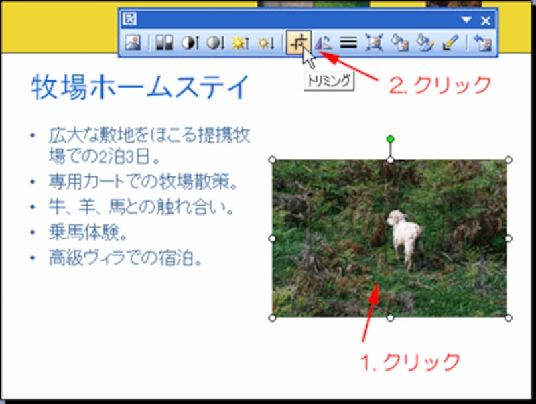This screenshot has width=536, height=404.
Task: Open the toolbar options dropdown arrow
Action: [x=466, y=20]
